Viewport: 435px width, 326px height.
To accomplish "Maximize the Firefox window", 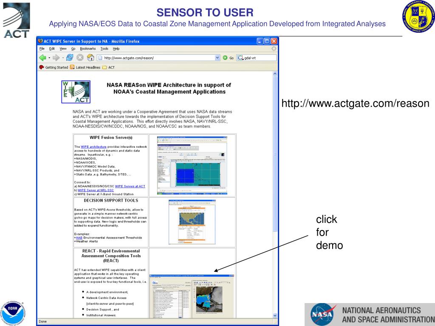I will pos(267,41).
